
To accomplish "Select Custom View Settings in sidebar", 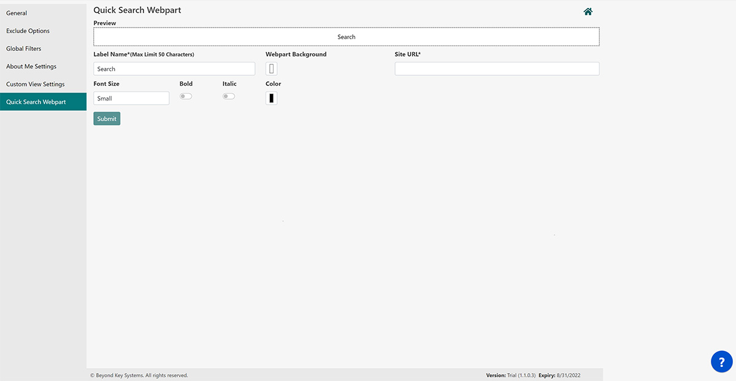I will [35, 84].
